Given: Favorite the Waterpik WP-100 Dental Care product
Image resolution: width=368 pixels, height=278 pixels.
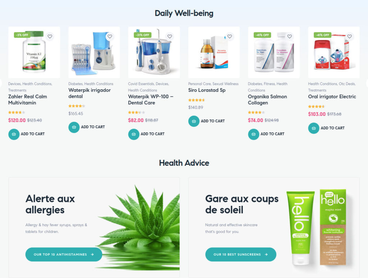Looking at the screenshot, I should (170, 36).
